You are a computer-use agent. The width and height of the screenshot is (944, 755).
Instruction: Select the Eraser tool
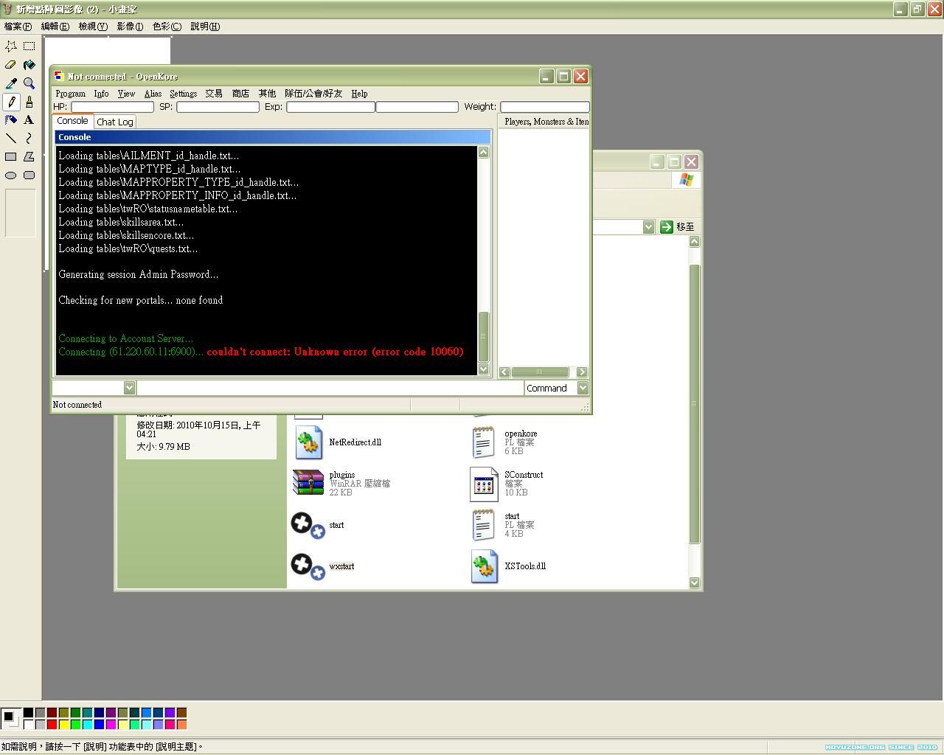(x=11, y=65)
